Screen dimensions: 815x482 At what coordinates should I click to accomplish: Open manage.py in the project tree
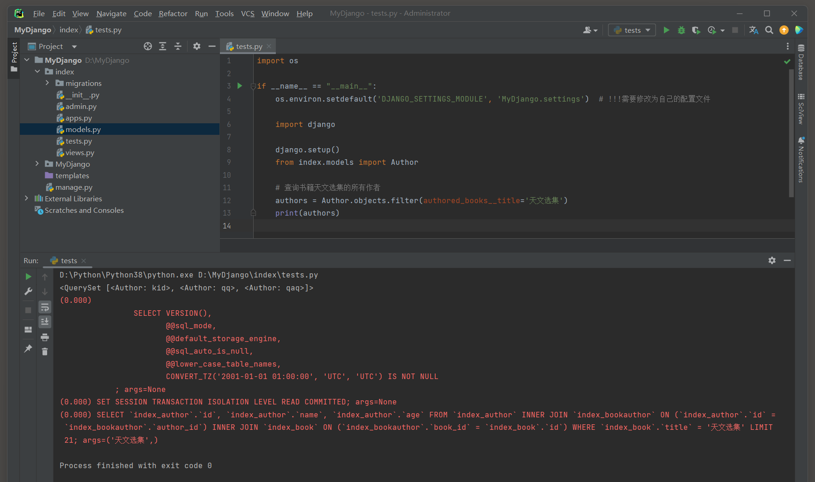(x=74, y=187)
